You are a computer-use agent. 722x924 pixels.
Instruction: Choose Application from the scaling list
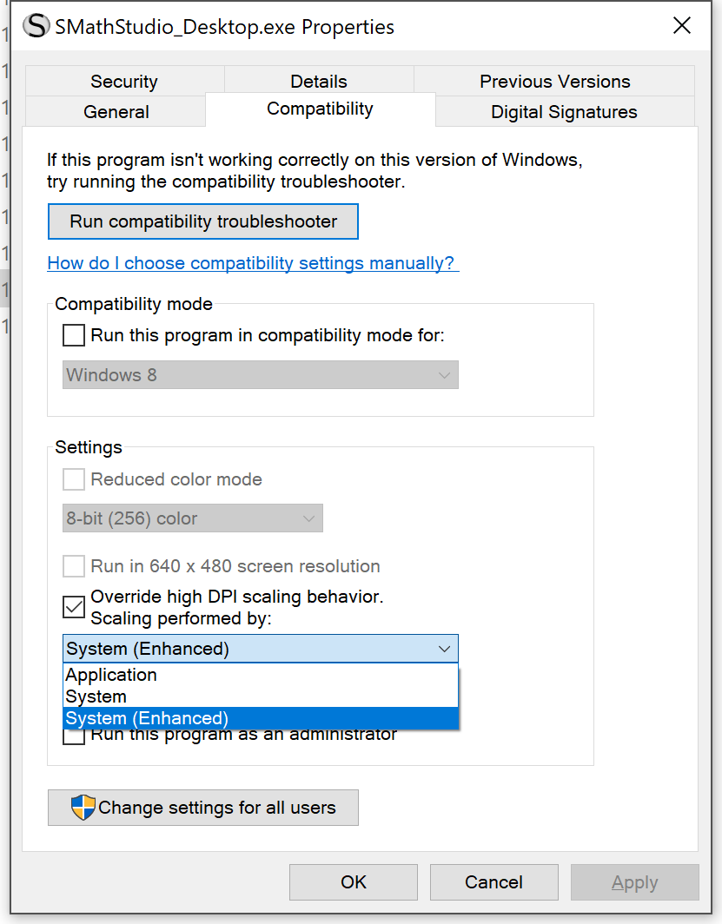click(111, 675)
